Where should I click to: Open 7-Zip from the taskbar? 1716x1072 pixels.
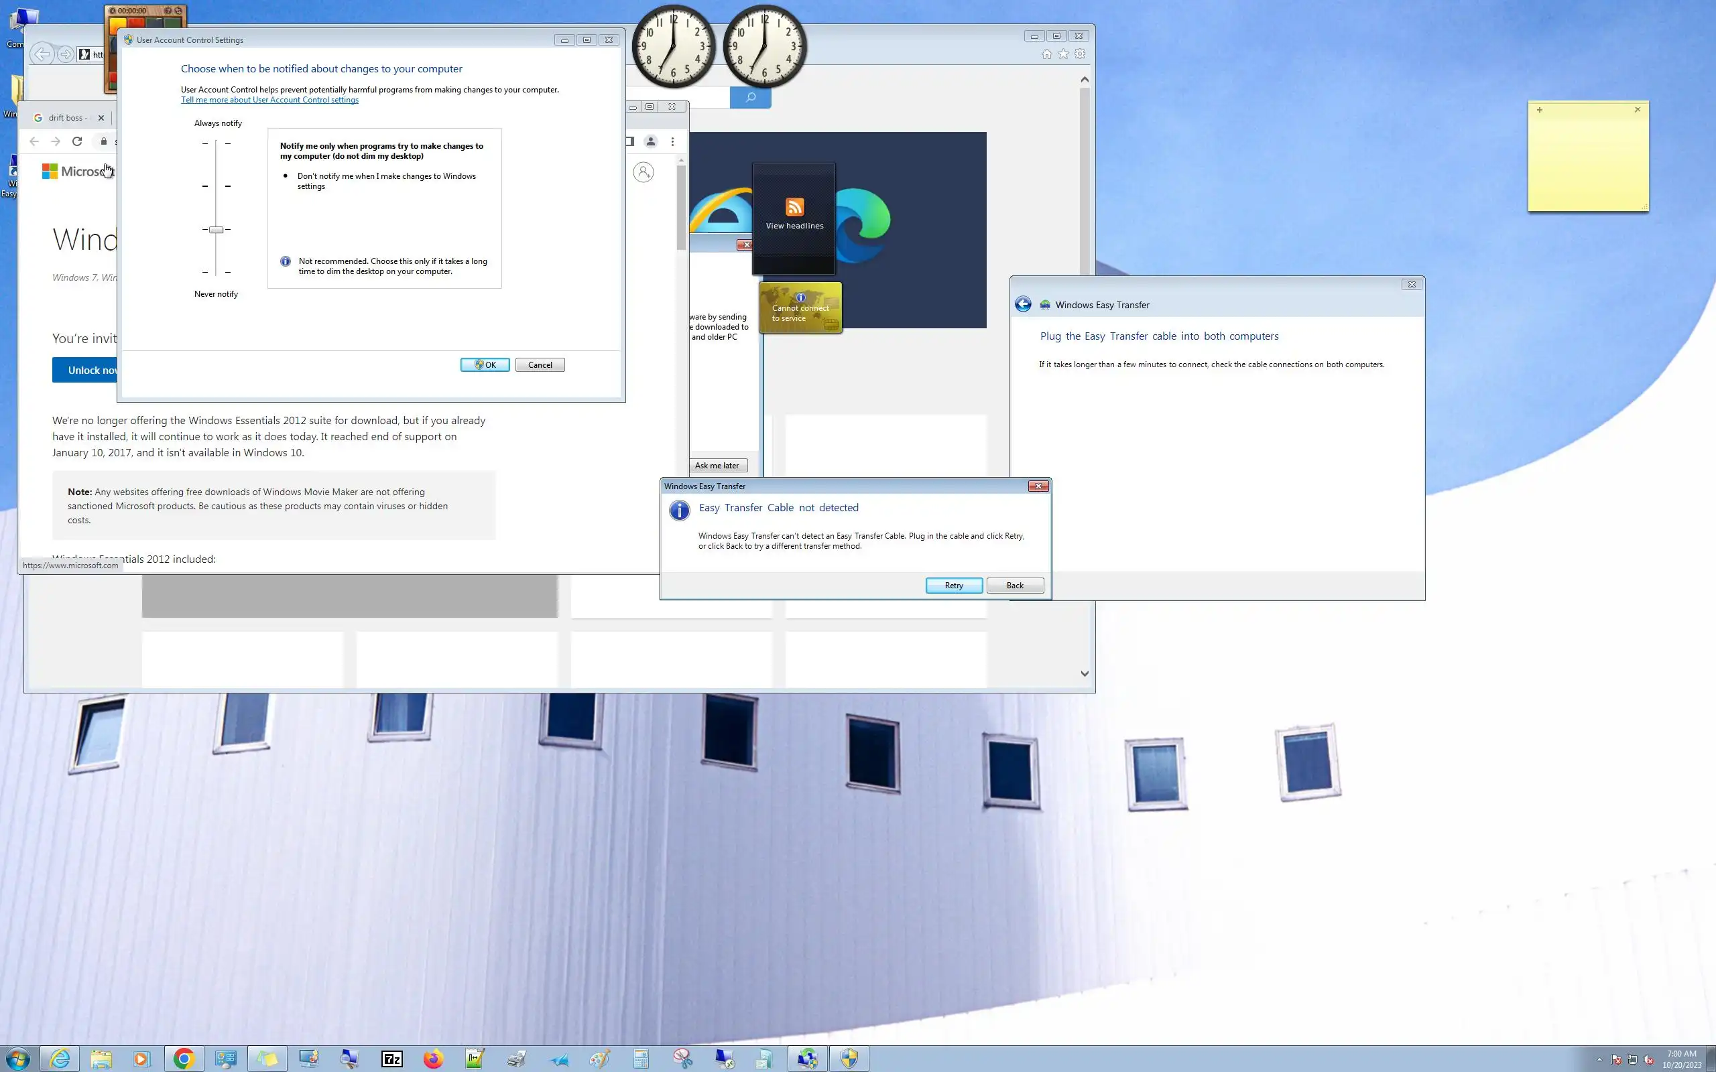coord(391,1059)
